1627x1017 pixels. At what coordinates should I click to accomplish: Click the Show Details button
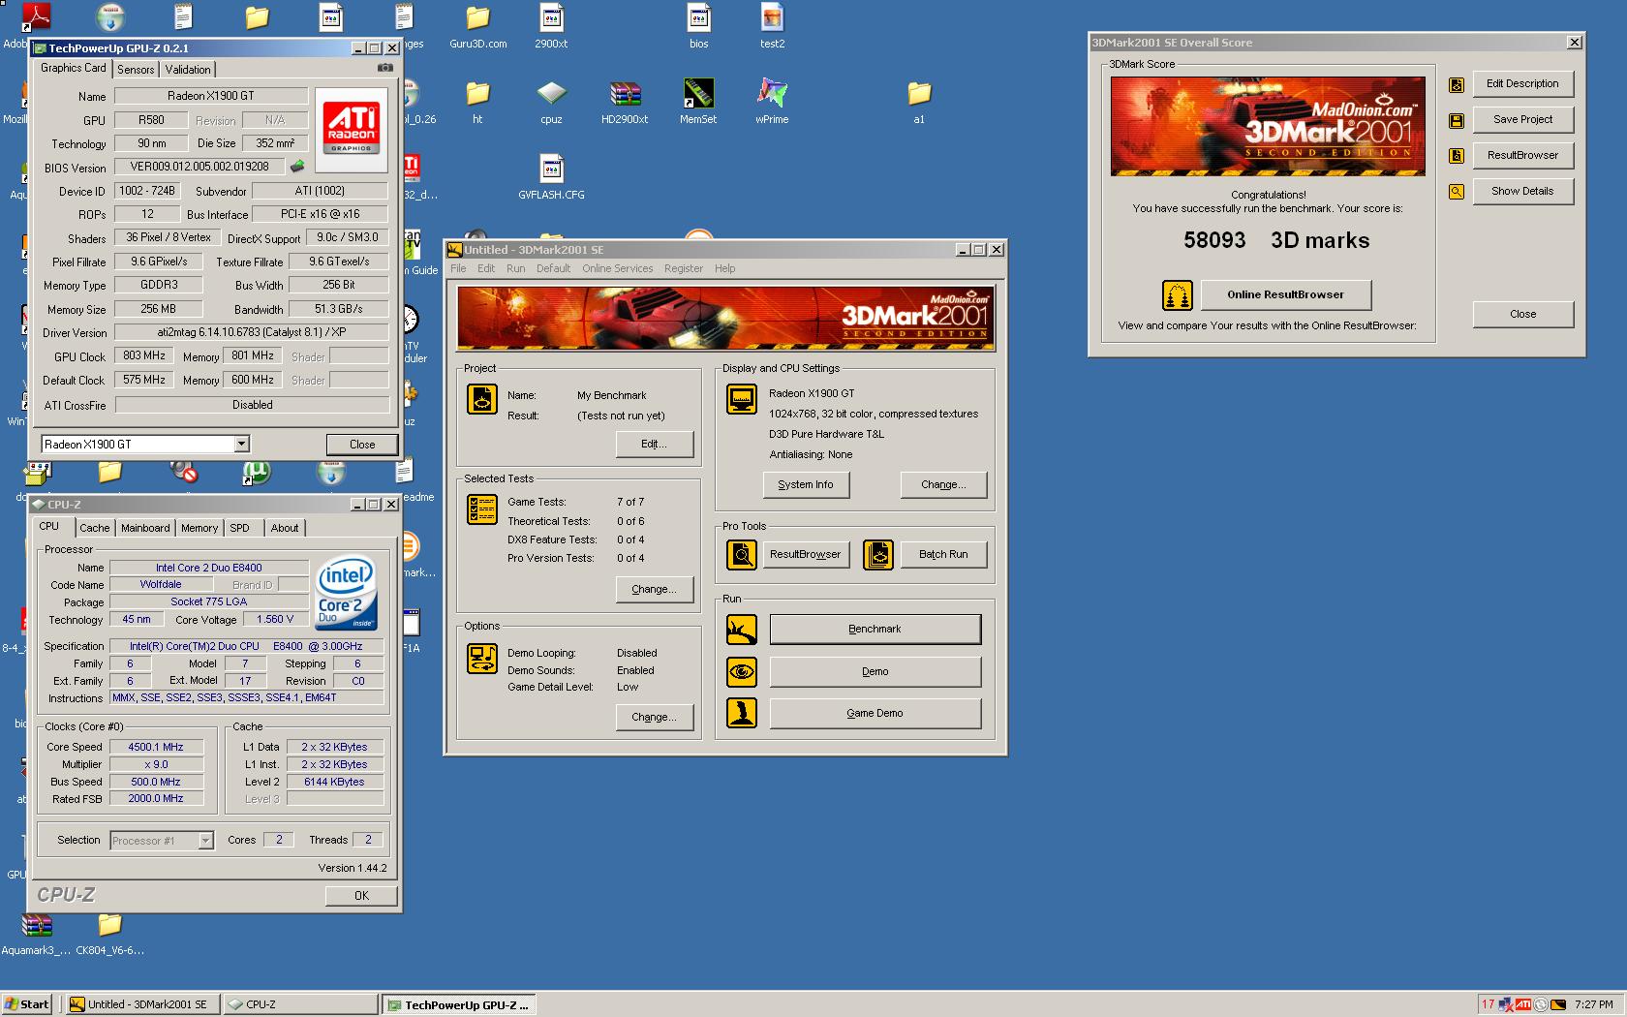pyautogui.click(x=1522, y=191)
